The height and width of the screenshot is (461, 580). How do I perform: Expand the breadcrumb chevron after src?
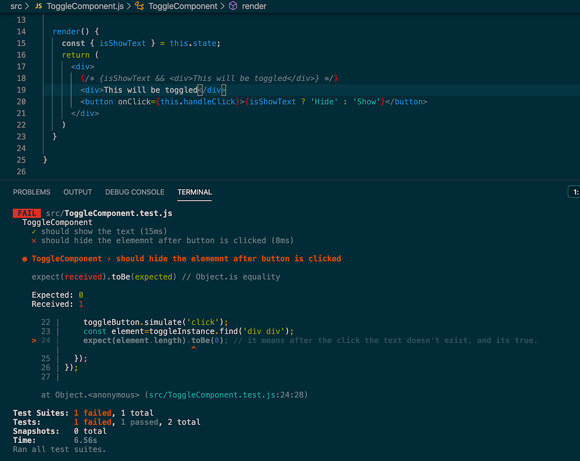pos(27,6)
